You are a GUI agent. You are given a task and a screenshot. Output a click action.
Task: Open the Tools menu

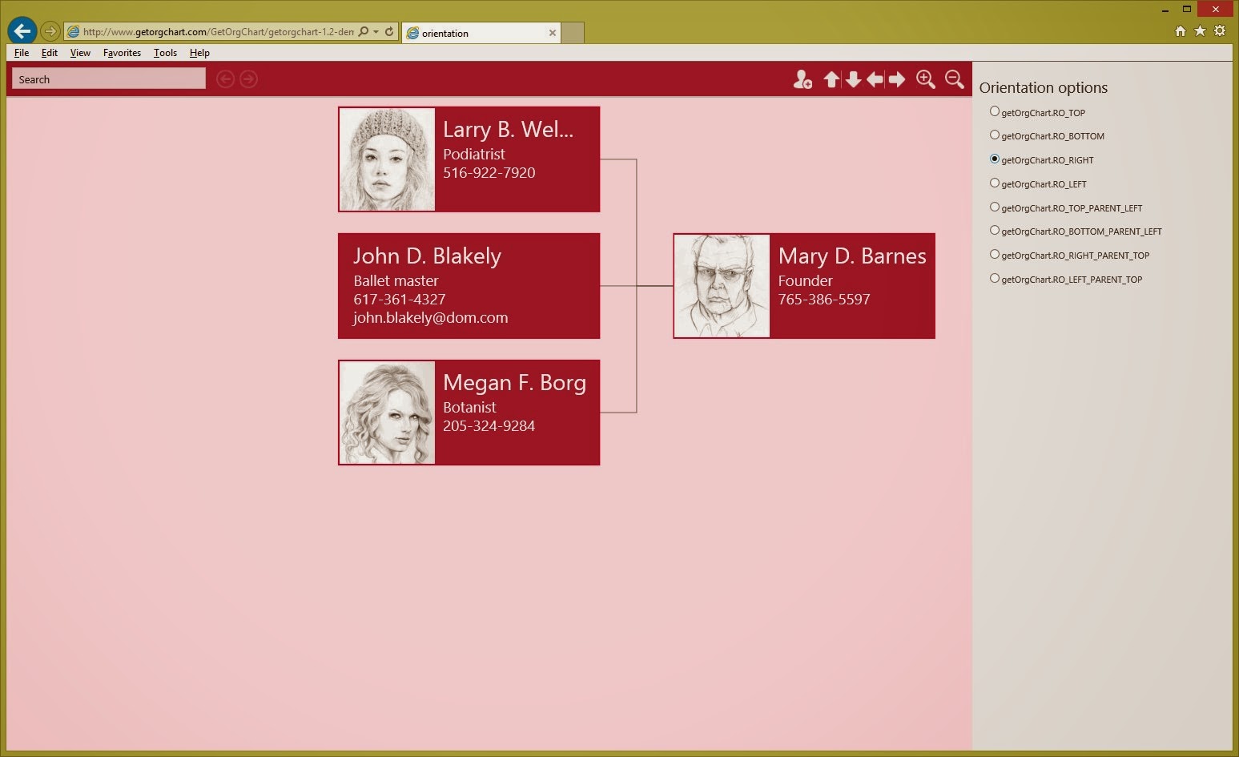click(x=165, y=53)
